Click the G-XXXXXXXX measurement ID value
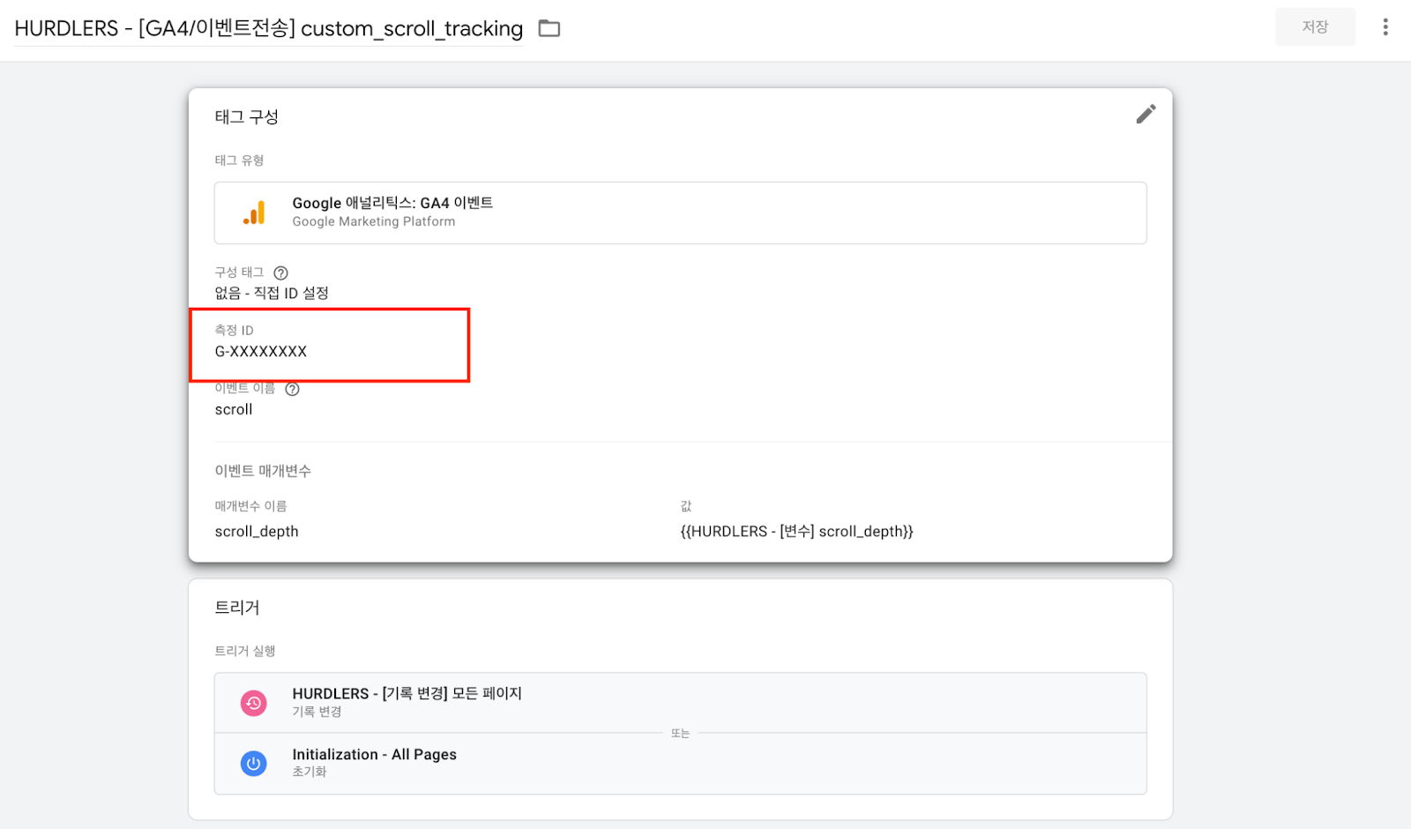The width and height of the screenshot is (1411, 829). pos(261,351)
